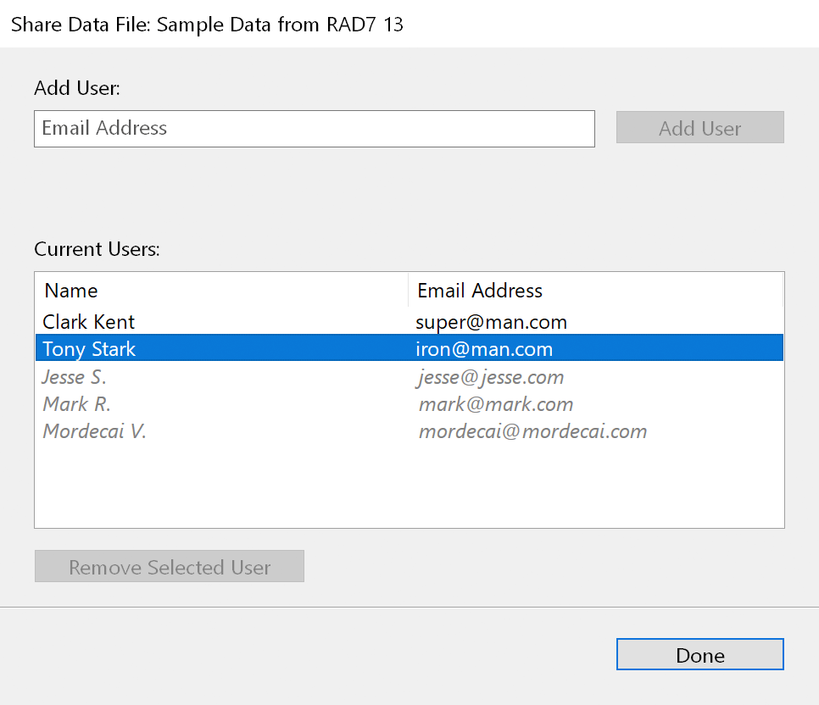Select the highlighted Tony Stark row
Image resolution: width=819 pixels, height=705 pixels.
[89, 349]
